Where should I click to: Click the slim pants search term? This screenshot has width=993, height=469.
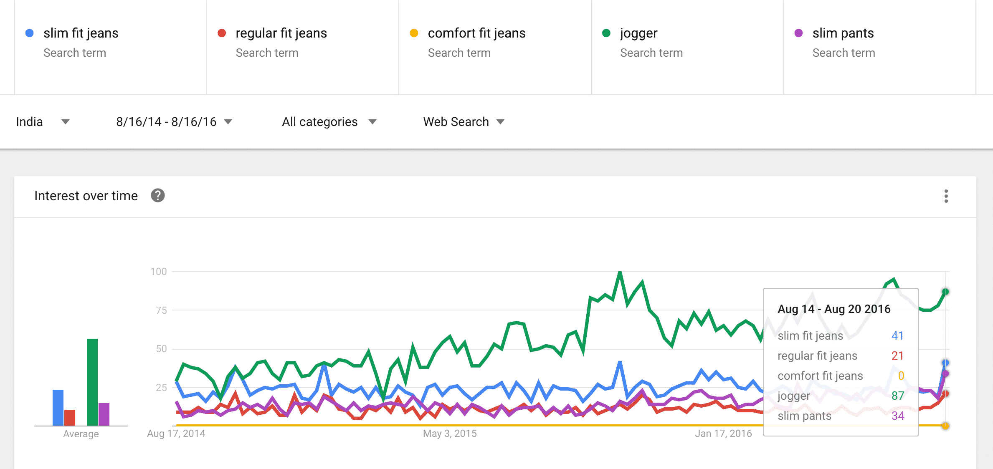843,33
